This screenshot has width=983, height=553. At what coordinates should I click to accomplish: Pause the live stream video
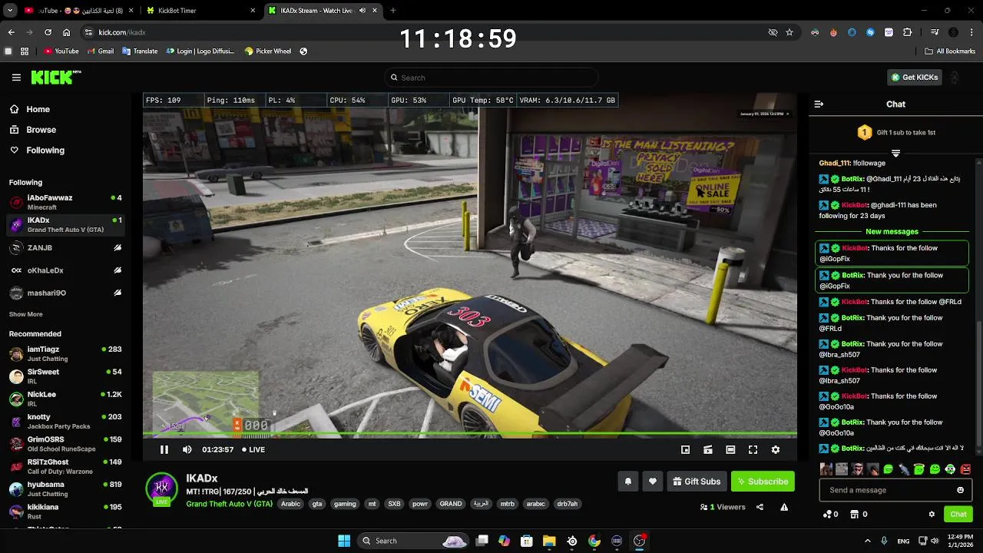point(164,449)
